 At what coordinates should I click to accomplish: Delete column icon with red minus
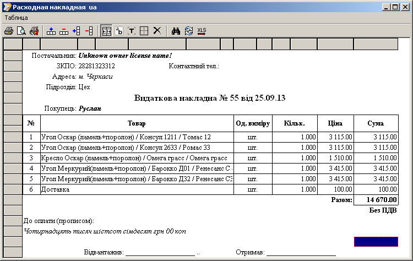(89, 31)
